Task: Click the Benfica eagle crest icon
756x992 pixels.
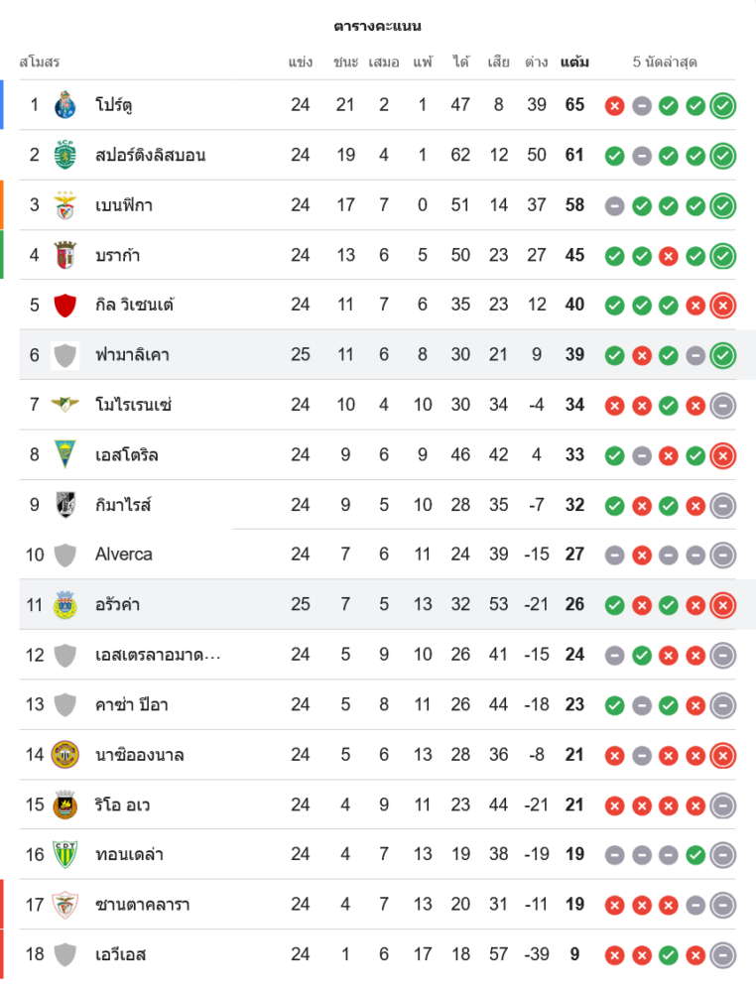Action: click(x=65, y=205)
